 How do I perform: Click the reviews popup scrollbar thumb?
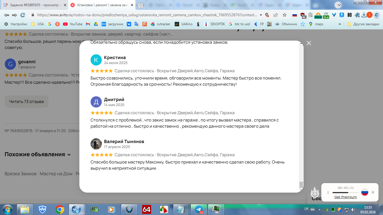click(301, 184)
